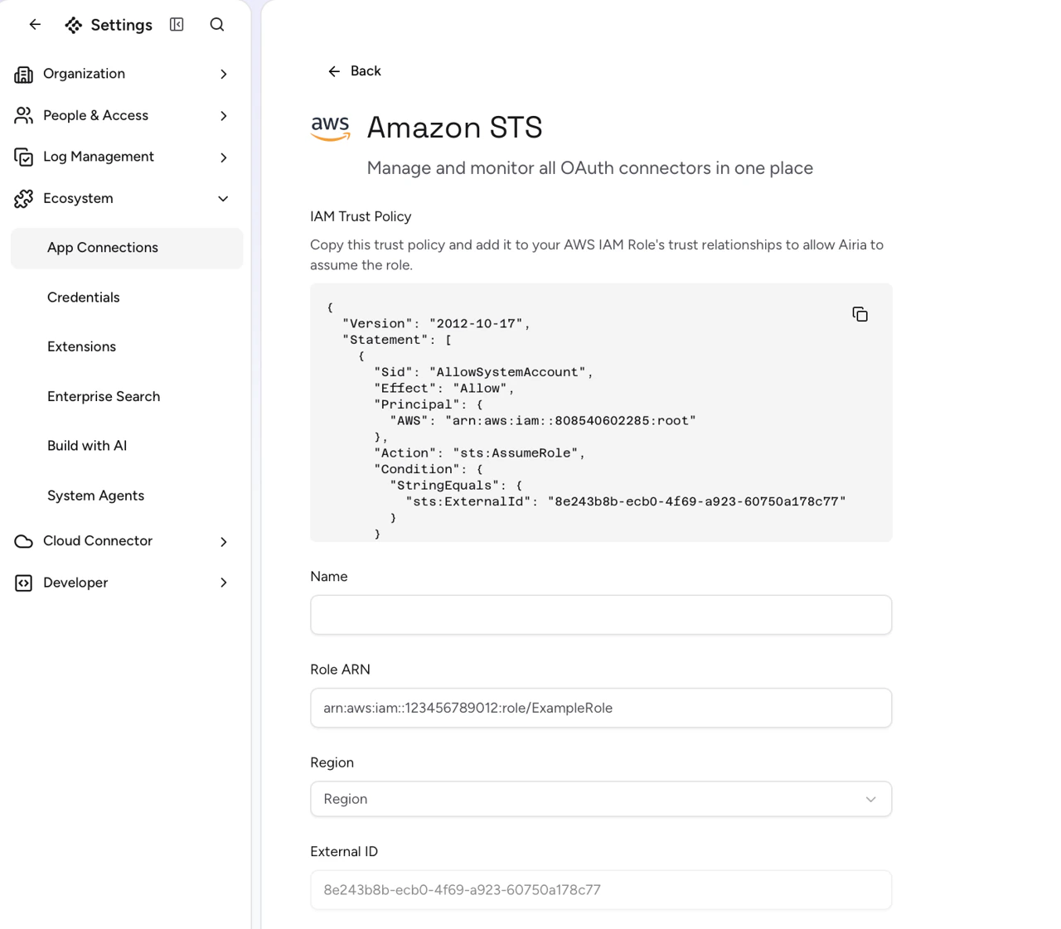Expand the People & Access chevron

click(x=224, y=115)
